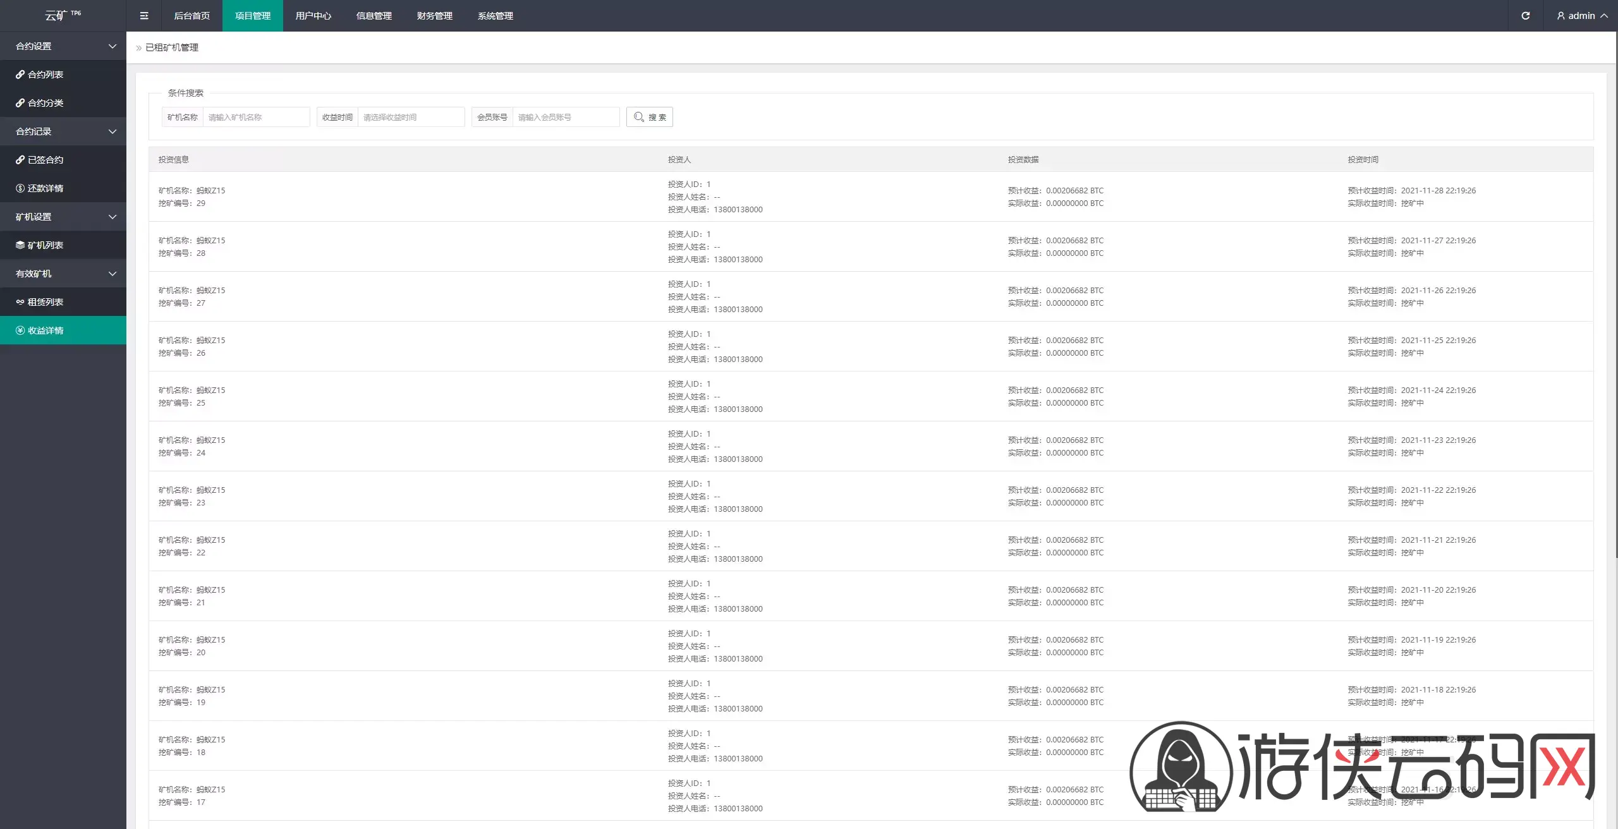Screen dimensions: 1618x829
Task: Collapse the 合约设置 sidebar group
Action: click(63, 46)
